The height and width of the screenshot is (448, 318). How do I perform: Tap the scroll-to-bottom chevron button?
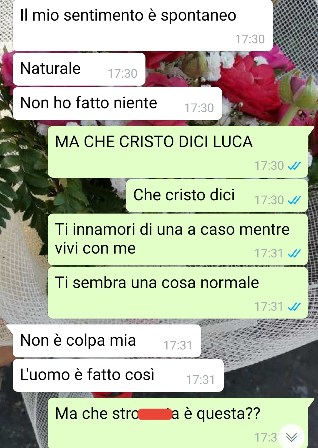[x=291, y=437]
